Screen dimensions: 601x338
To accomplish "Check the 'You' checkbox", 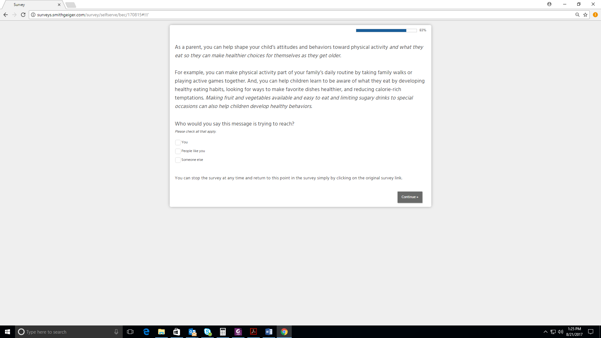I will point(178,142).
